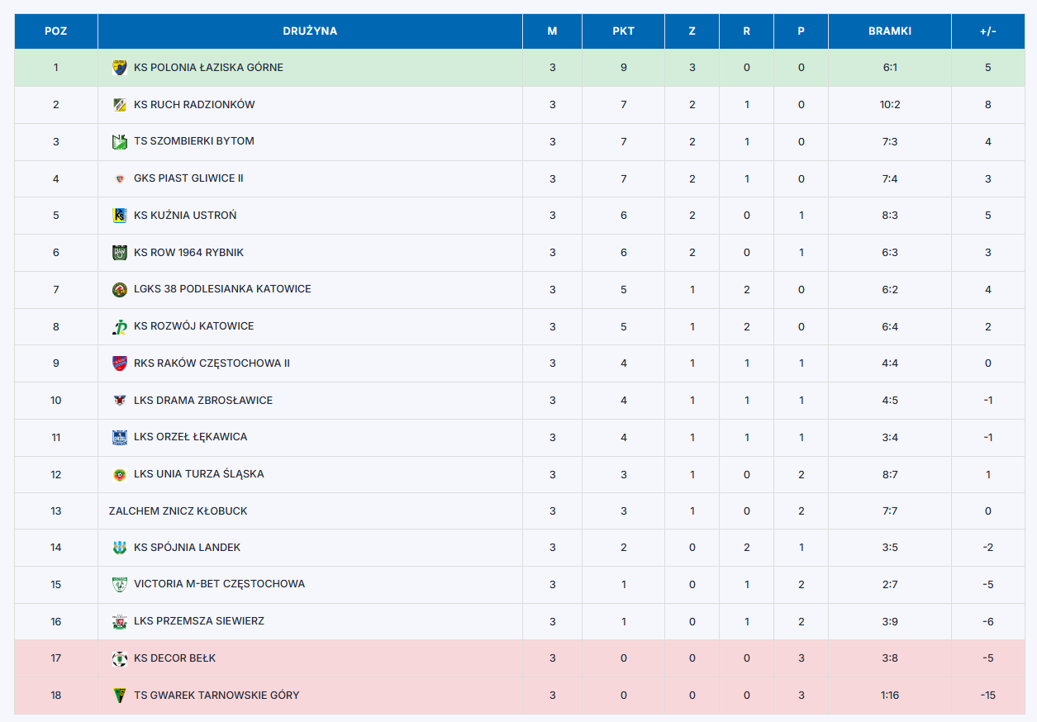
Task: Click the LGKS 38 Podlesianka Katowice crest
Action: pyautogui.click(x=120, y=289)
